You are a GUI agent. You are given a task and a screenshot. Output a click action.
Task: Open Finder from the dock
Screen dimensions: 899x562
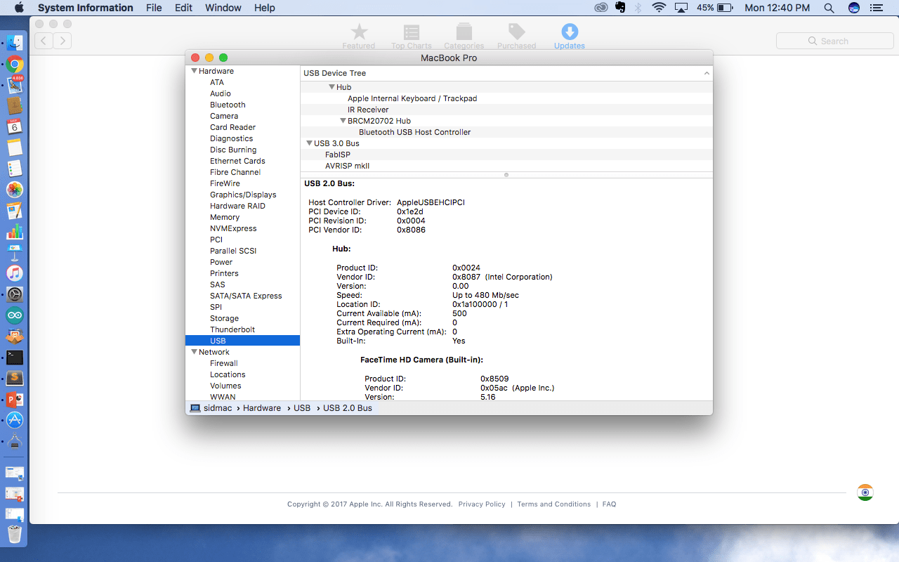tap(15, 43)
